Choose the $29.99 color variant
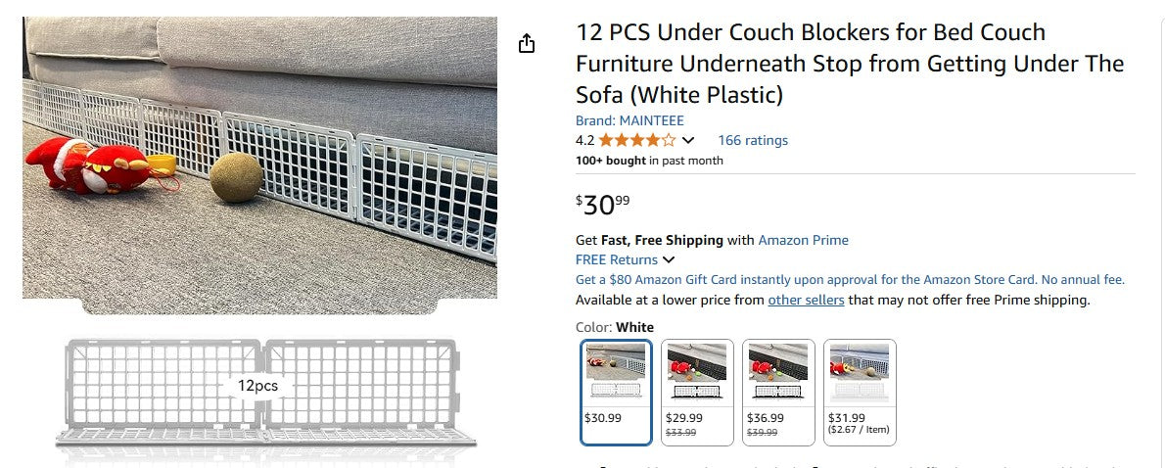 [697, 392]
